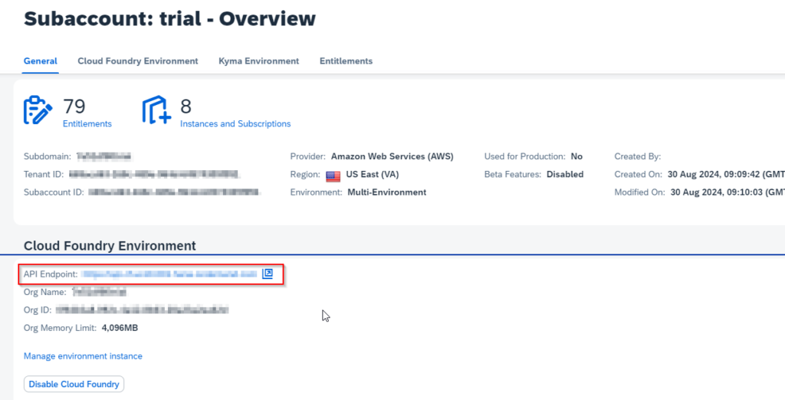Select the blurred Subaccount ID value
The width and height of the screenshot is (785, 400).
pos(175,192)
